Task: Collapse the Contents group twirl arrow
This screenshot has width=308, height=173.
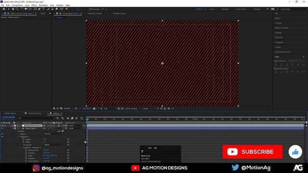Action: pyautogui.click(x=16, y=131)
